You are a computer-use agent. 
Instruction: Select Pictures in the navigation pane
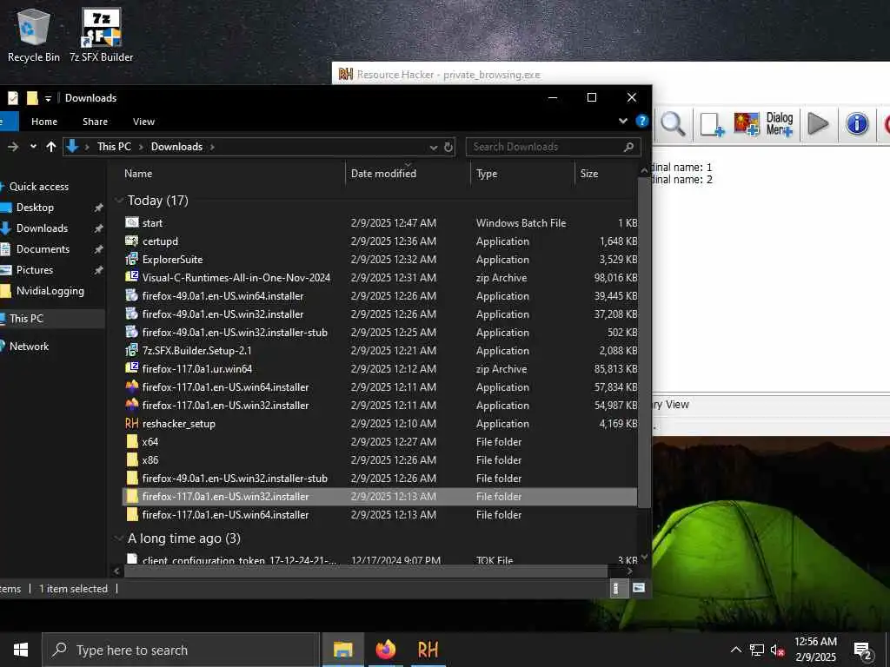tap(35, 270)
